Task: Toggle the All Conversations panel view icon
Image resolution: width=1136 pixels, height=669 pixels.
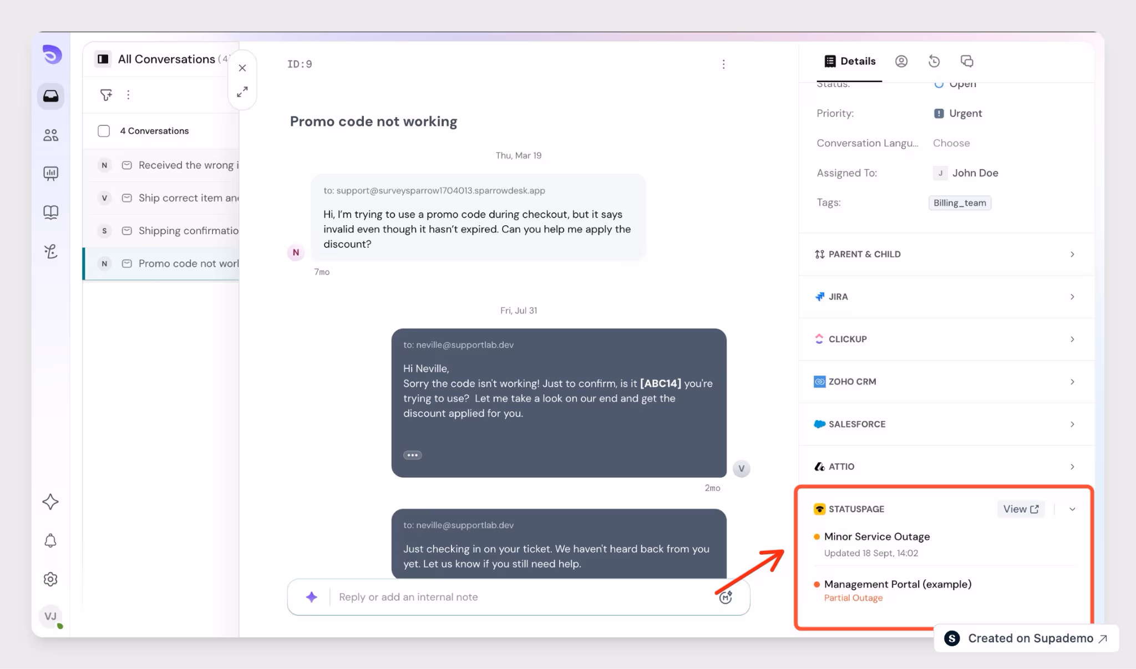Action: click(x=103, y=59)
